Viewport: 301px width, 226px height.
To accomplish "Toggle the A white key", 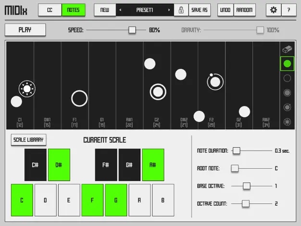I will (139, 200).
